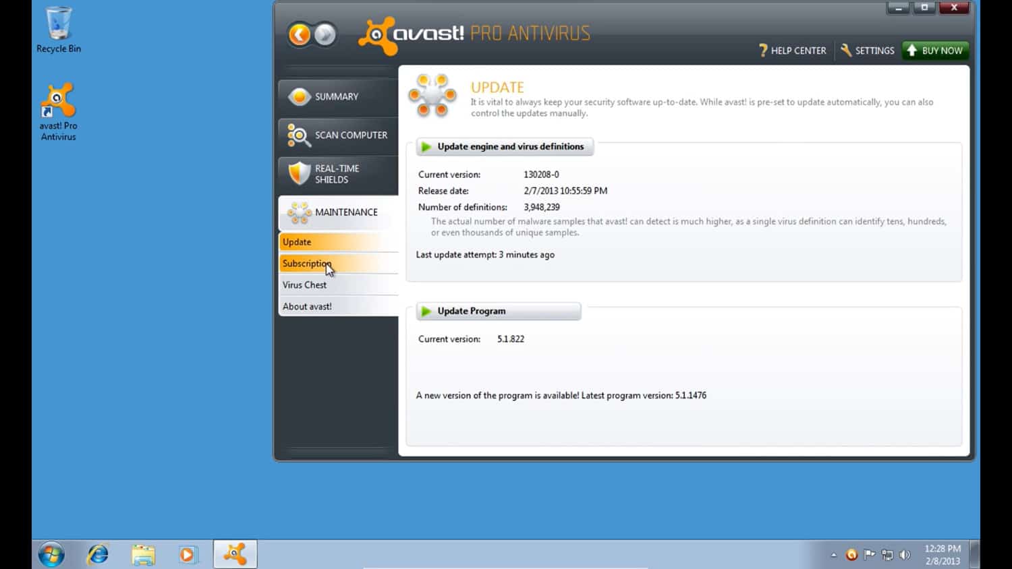1012x569 pixels.
Task: Click the avast! system tray icon
Action: tap(851, 555)
